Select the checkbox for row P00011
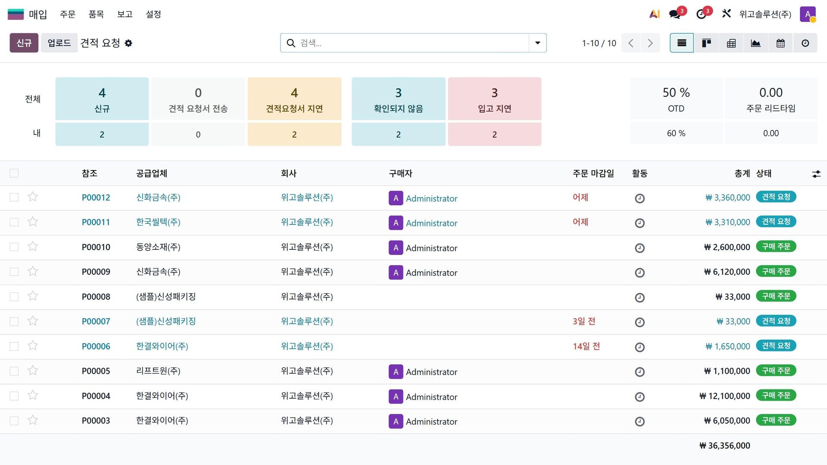 coord(14,222)
